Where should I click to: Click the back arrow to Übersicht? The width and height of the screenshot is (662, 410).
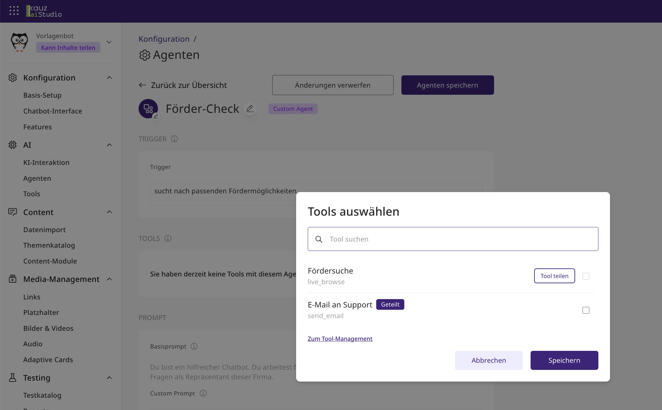click(142, 85)
